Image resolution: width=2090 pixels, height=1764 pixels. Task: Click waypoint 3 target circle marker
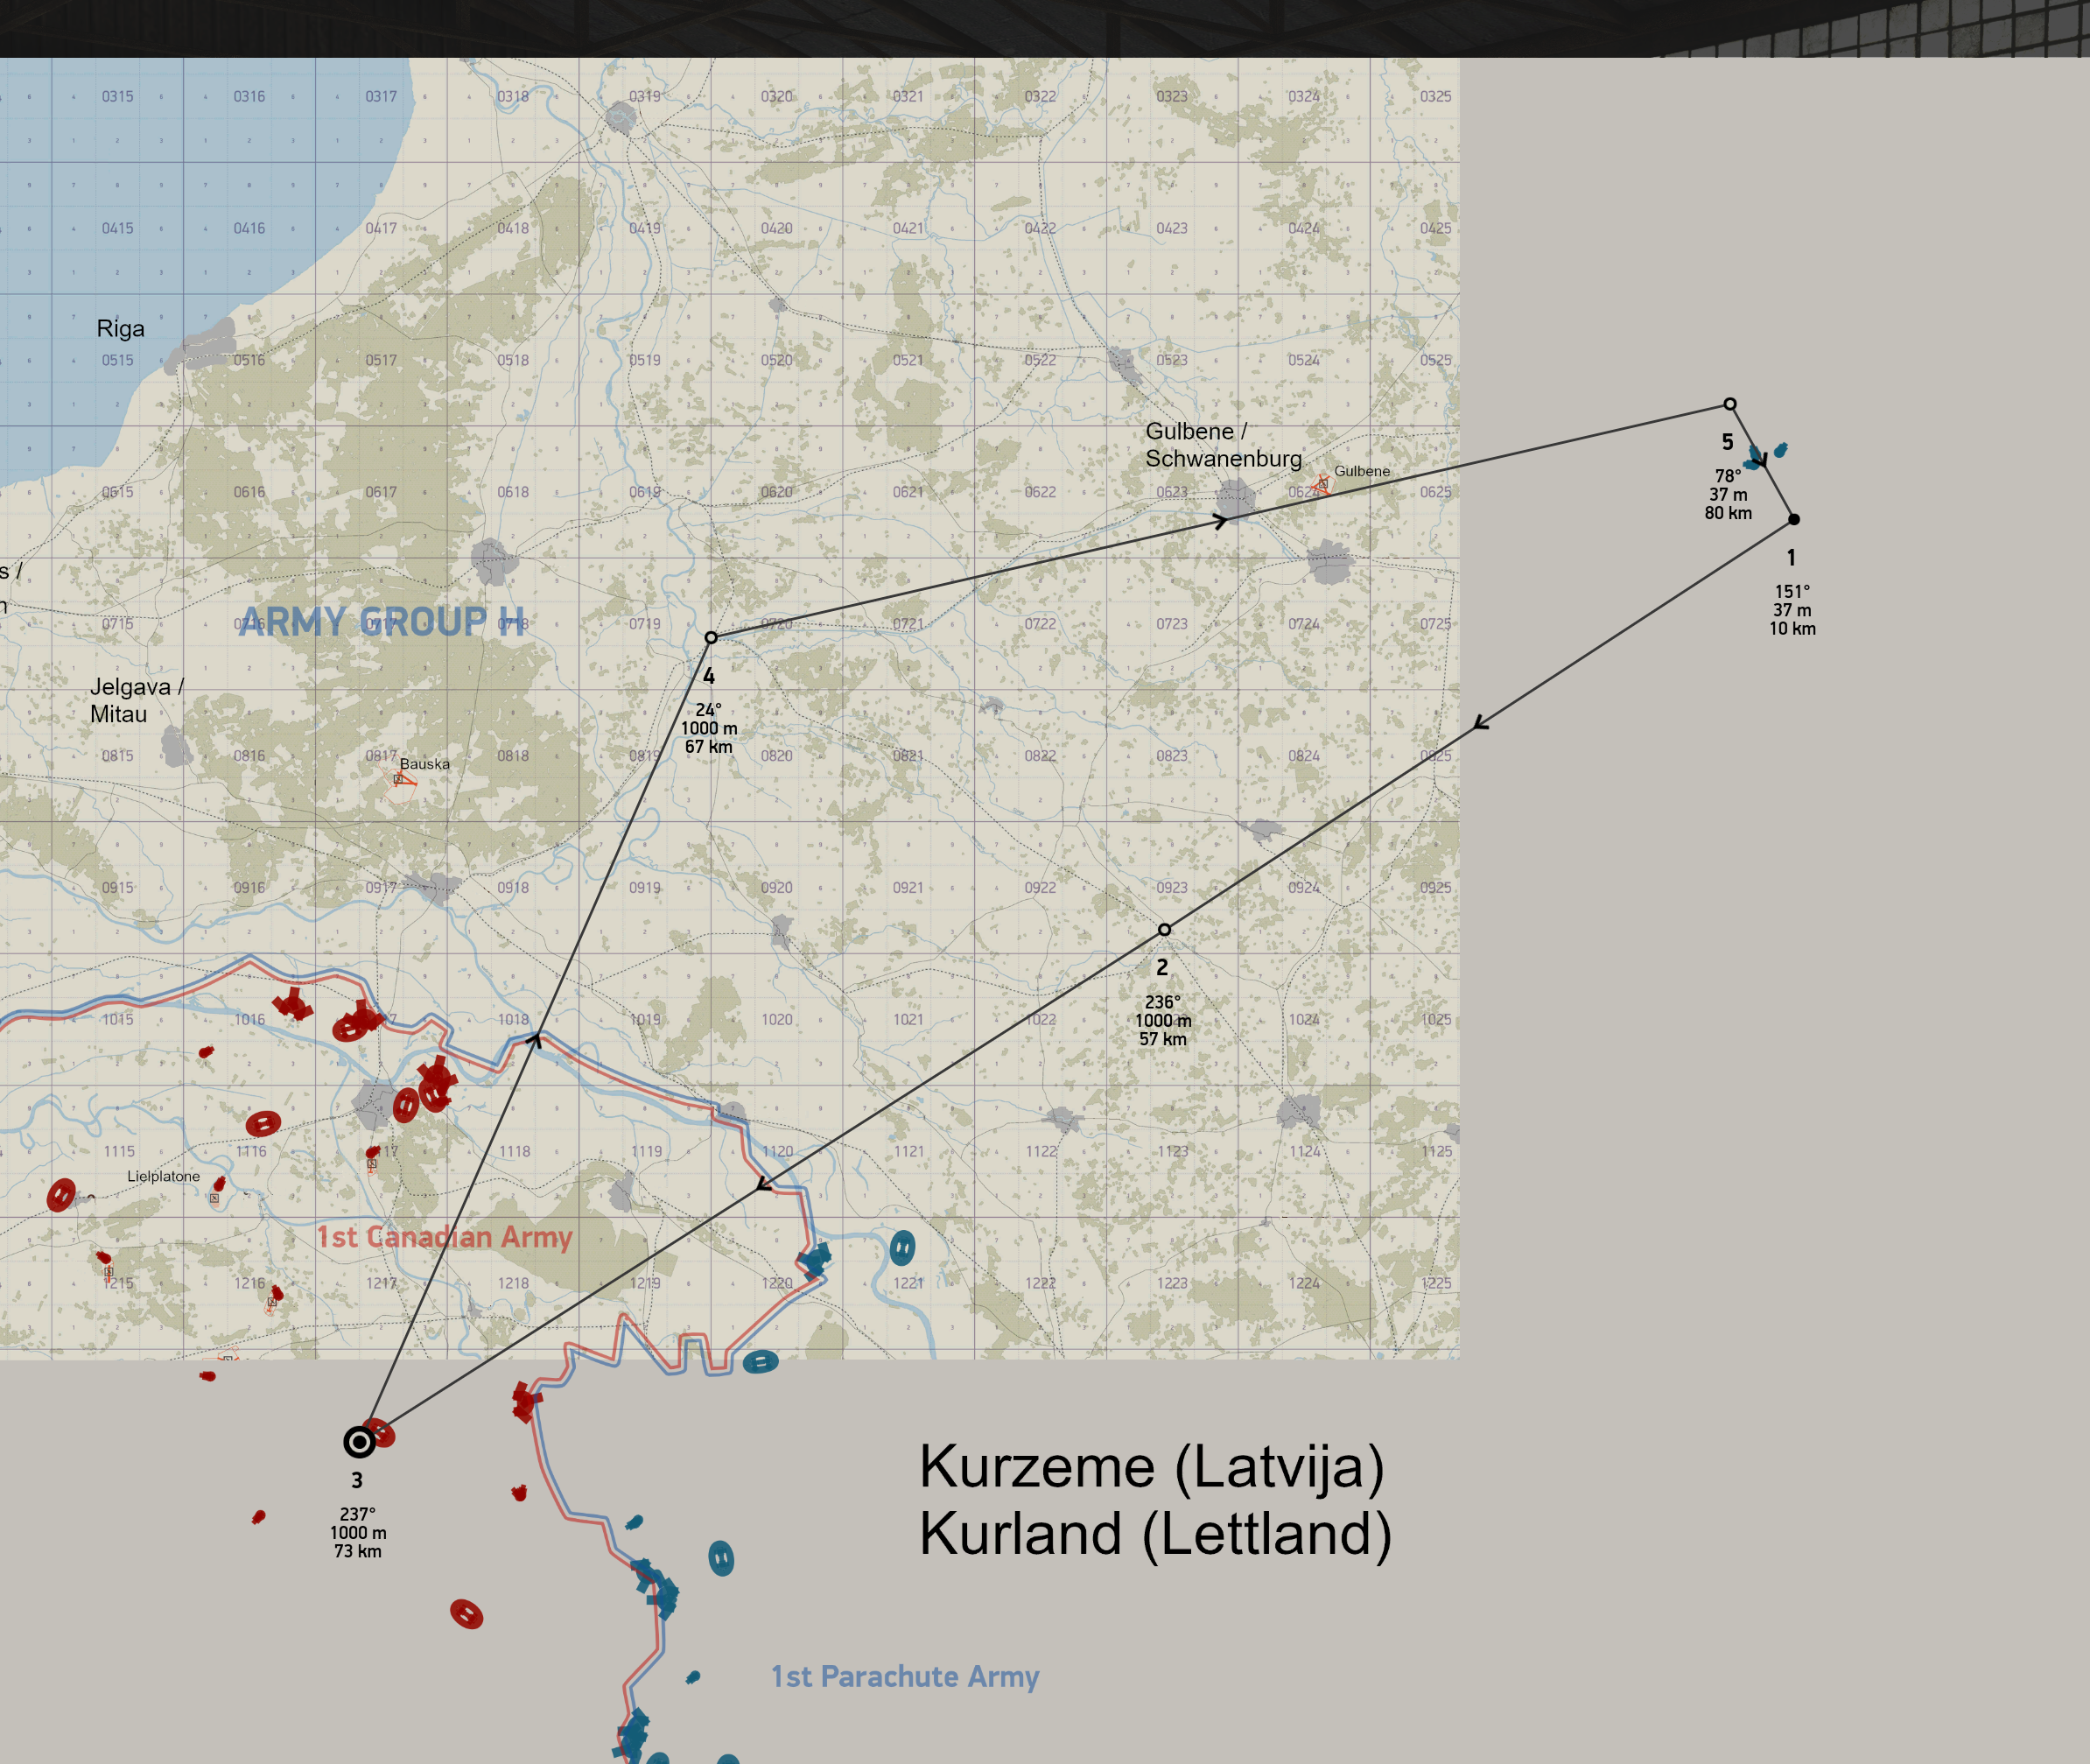click(x=359, y=1442)
